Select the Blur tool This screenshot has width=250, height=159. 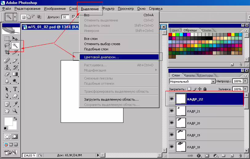pyautogui.click(x=7, y=81)
